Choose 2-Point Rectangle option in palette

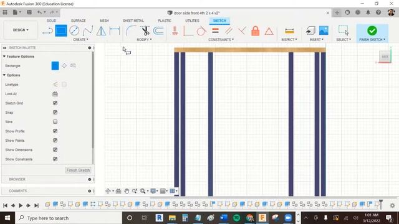pos(55,66)
